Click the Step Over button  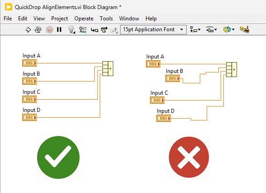(104, 30)
